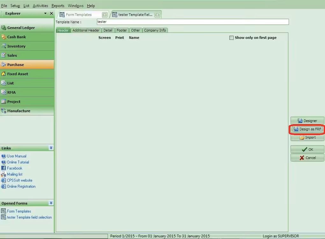This screenshot has width=325, height=239.
Task: Close the Form Templates tab
Action: point(105,15)
